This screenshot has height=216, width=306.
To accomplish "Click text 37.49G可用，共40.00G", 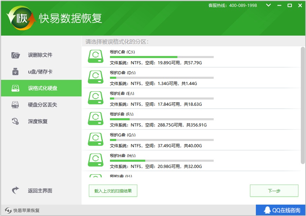I will [180, 145].
